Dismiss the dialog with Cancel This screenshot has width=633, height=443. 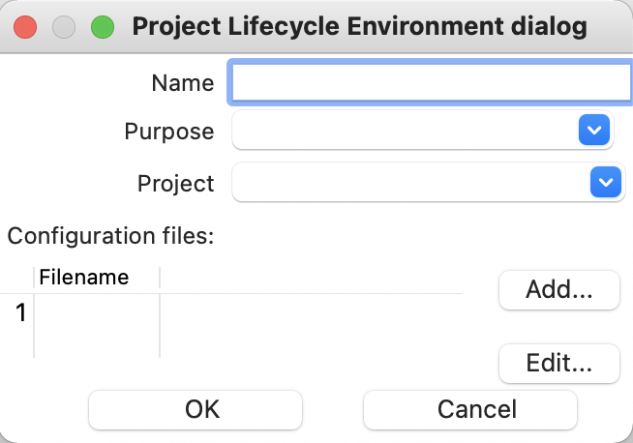[x=470, y=409]
